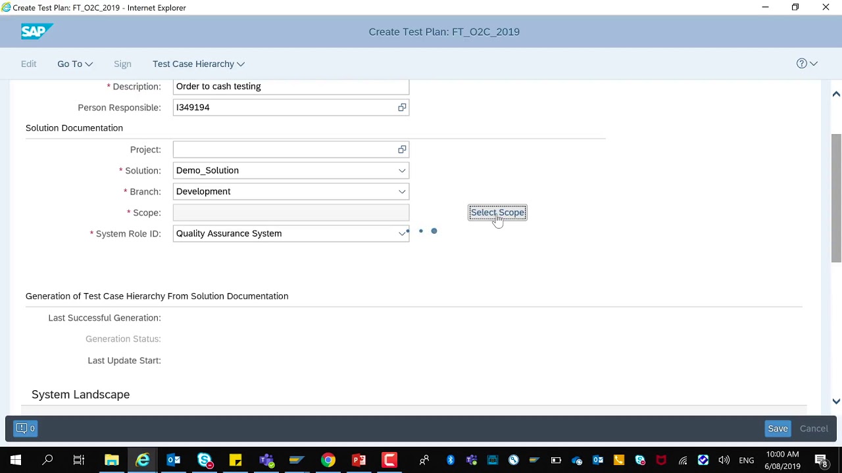Click the SAP logo
Screen dimensions: 842x473
tap(37, 32)
